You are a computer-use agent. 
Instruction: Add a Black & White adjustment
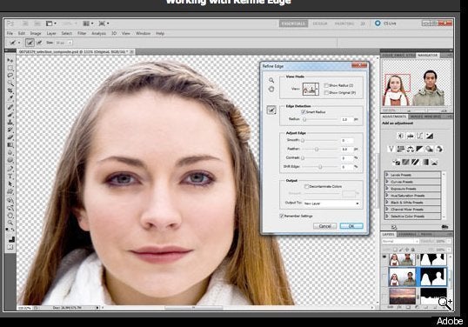click(x=419, y=149)
